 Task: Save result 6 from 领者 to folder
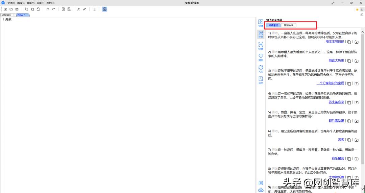[x=357, y=140]
